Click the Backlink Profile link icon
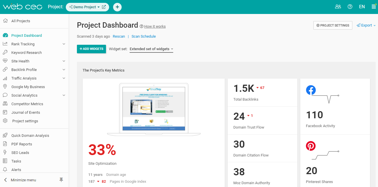The height and width of the screenshot is (187, 378). point(5,69)
